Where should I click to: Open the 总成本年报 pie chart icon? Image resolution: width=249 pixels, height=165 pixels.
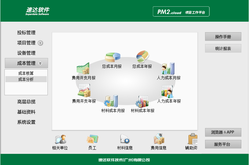click(142, 56)
